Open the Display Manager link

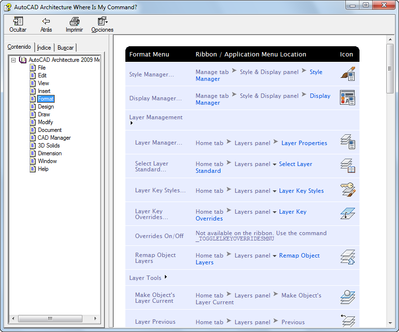coord(263,99)
